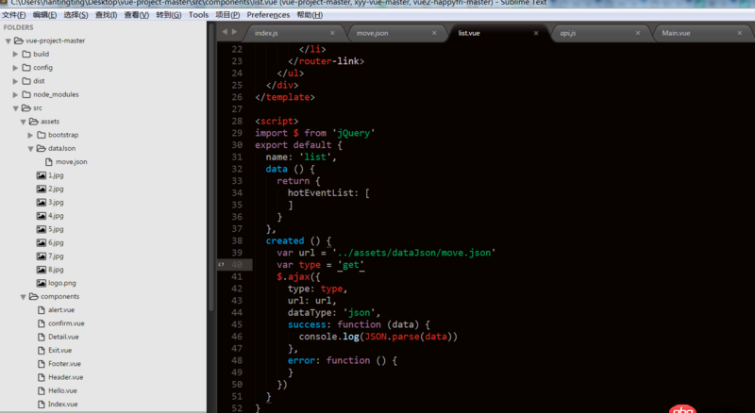Open the 转到(G) menu
Screen dimensions: 755x413
(x=169, y=15)
